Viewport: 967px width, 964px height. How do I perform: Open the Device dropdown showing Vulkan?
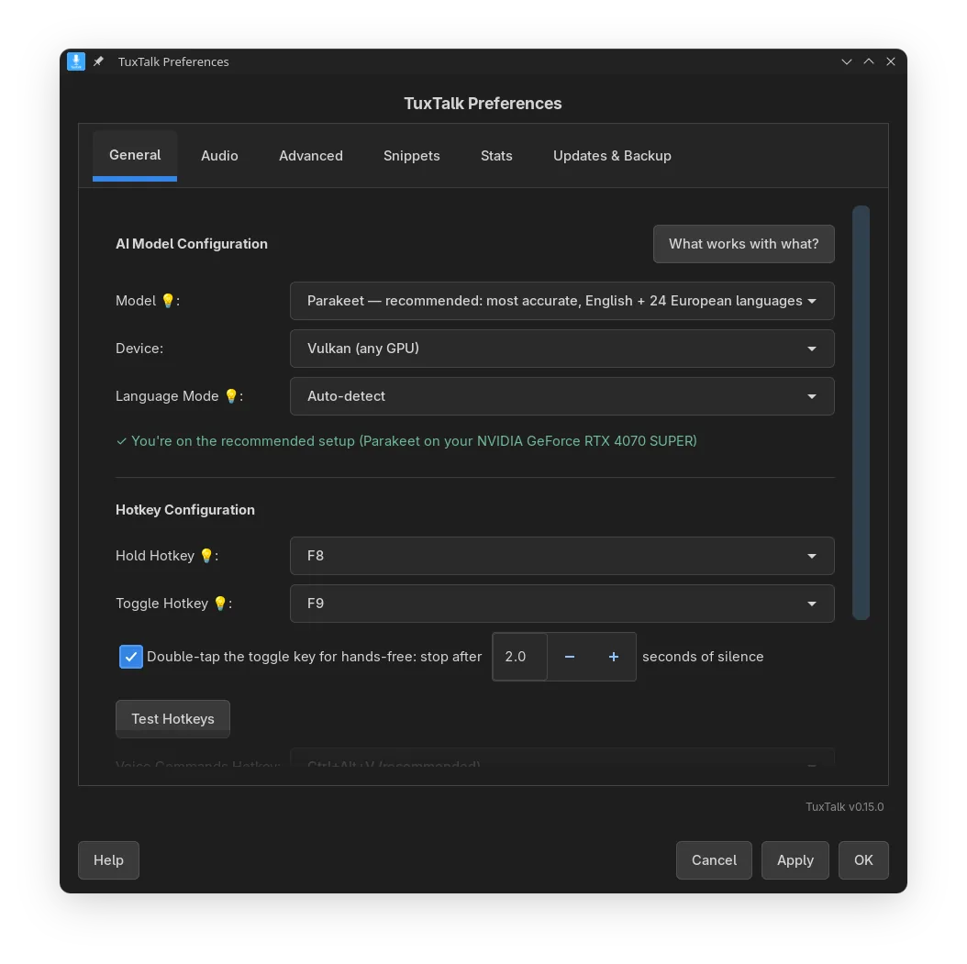[561, 349]
